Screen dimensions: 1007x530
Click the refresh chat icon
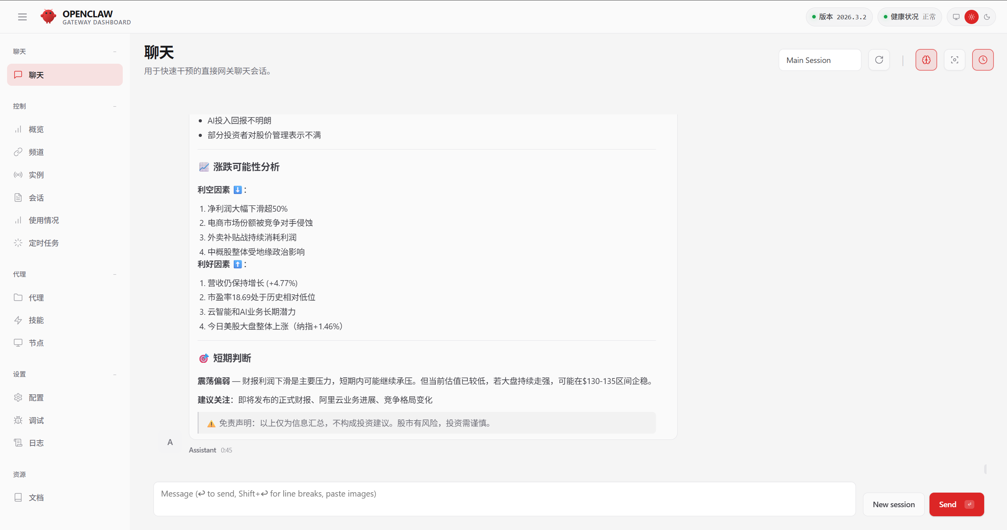(x=879, y=60)
